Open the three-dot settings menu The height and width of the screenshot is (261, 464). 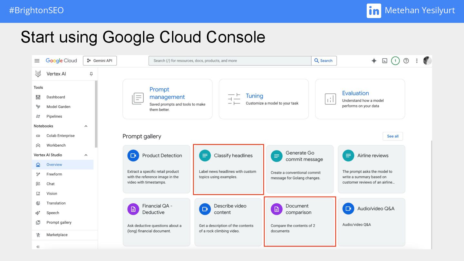[x=417, y=61]
